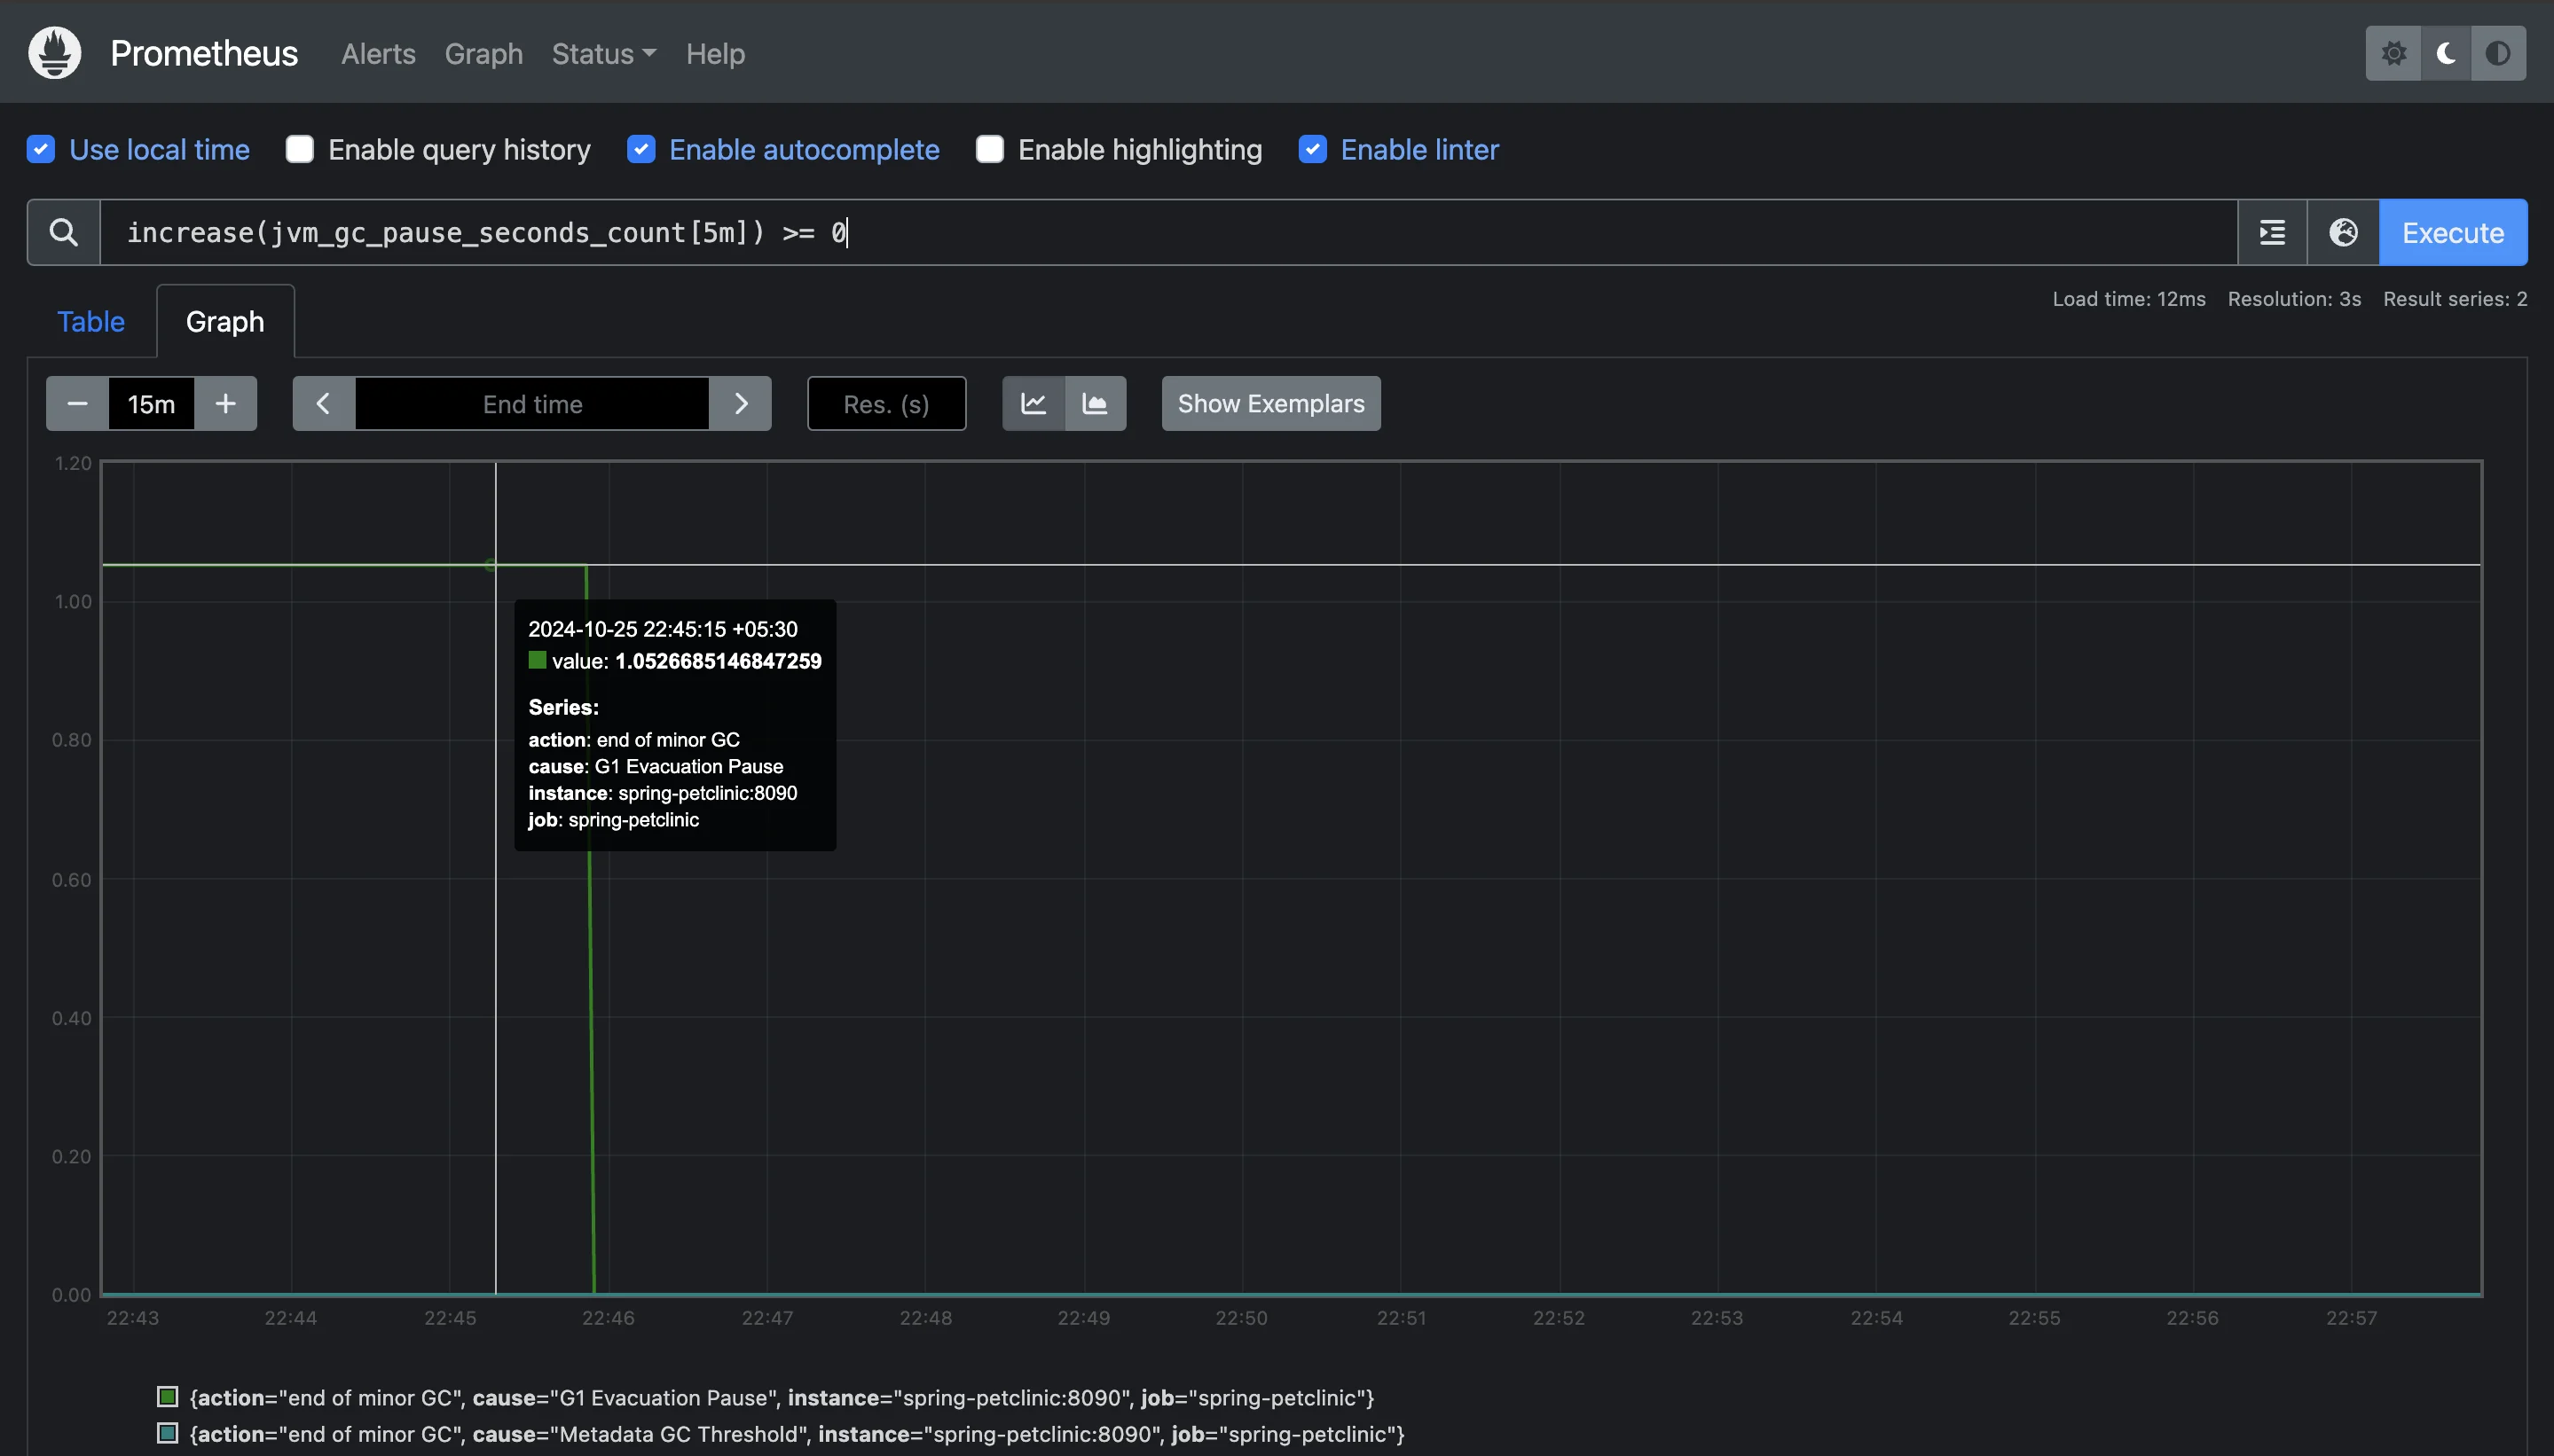Run the query with Execute
The image size is (2554, 1456).
click(2453, 232)
